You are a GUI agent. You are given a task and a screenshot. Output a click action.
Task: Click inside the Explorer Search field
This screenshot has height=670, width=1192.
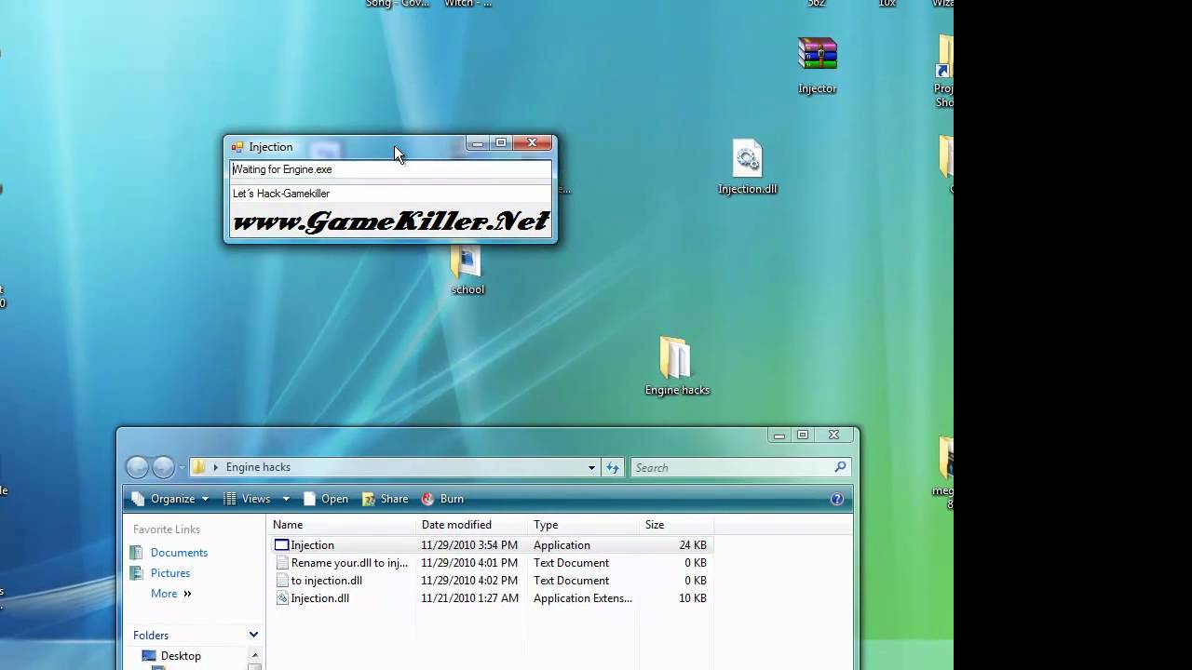pyautogui.click(x=731, y=467)
